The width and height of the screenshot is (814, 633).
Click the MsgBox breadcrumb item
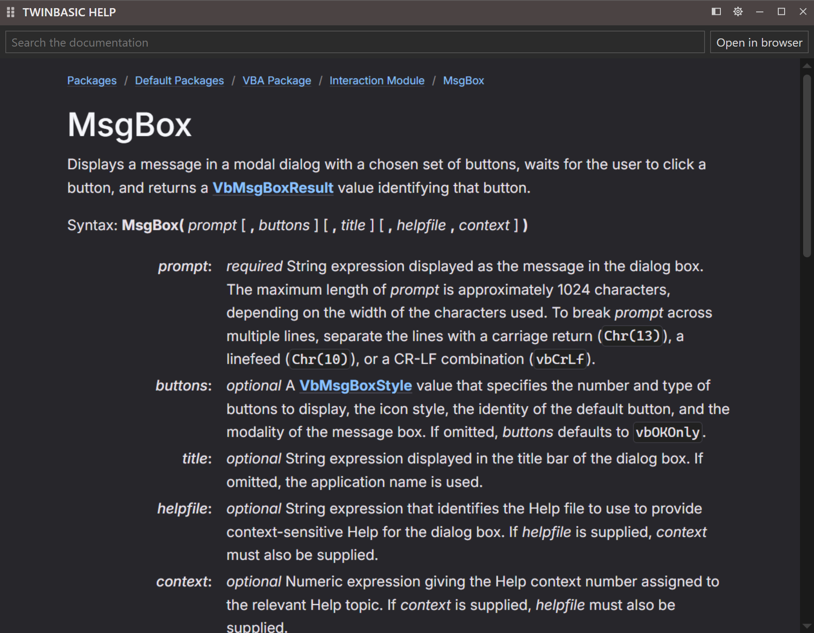(464, 80)
